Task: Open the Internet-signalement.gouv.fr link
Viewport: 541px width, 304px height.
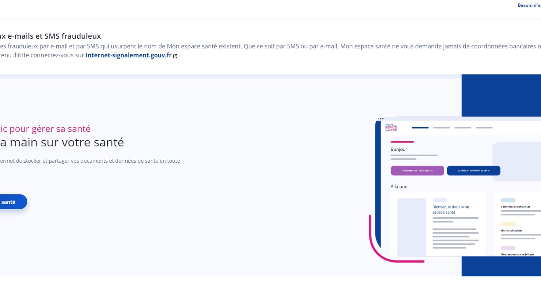Action: [129, 55]
